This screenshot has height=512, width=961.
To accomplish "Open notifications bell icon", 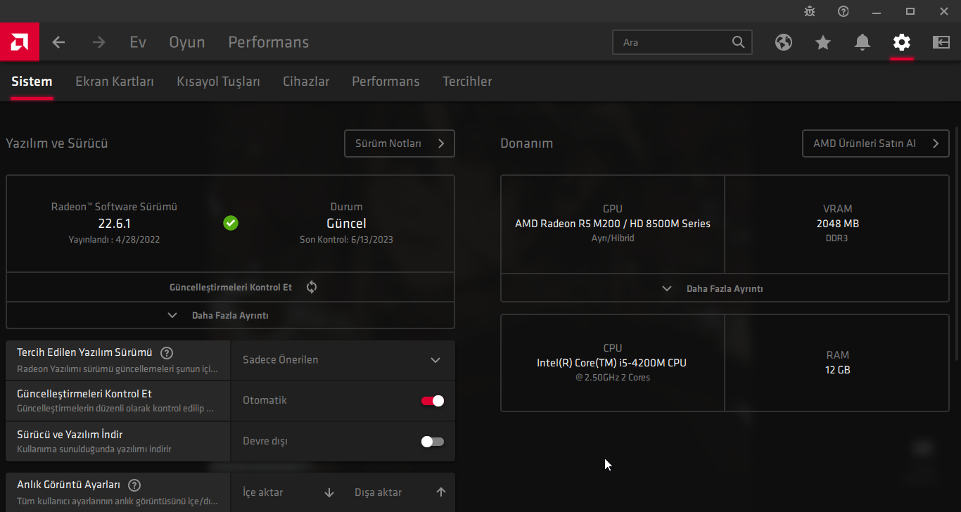I will 863,42.
